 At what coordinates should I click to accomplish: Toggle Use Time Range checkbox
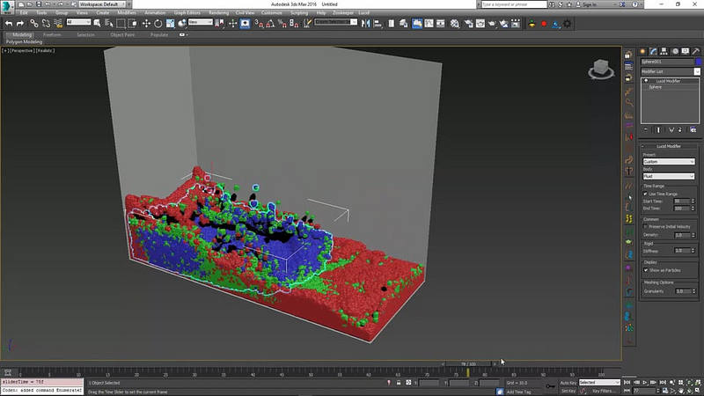click(646, 194)
